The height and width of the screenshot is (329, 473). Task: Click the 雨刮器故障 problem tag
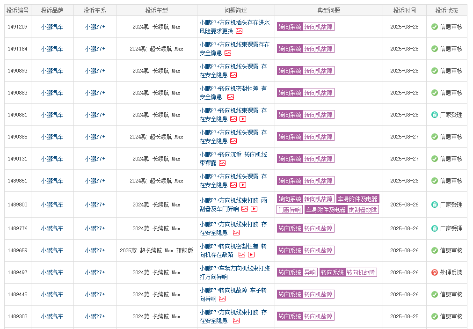click(x=363, y=210)
